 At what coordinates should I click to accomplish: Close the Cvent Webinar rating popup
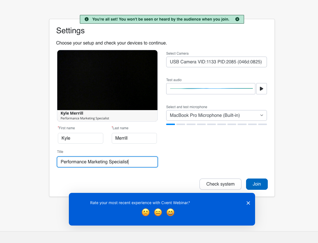click(248, 203)
